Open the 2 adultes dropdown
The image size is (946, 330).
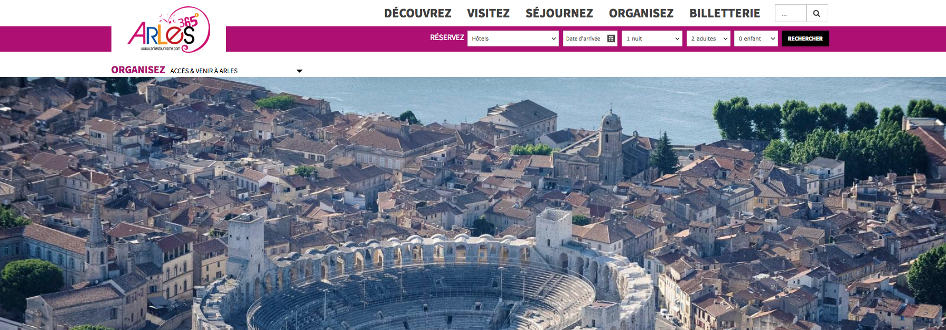tap(708, 38)
